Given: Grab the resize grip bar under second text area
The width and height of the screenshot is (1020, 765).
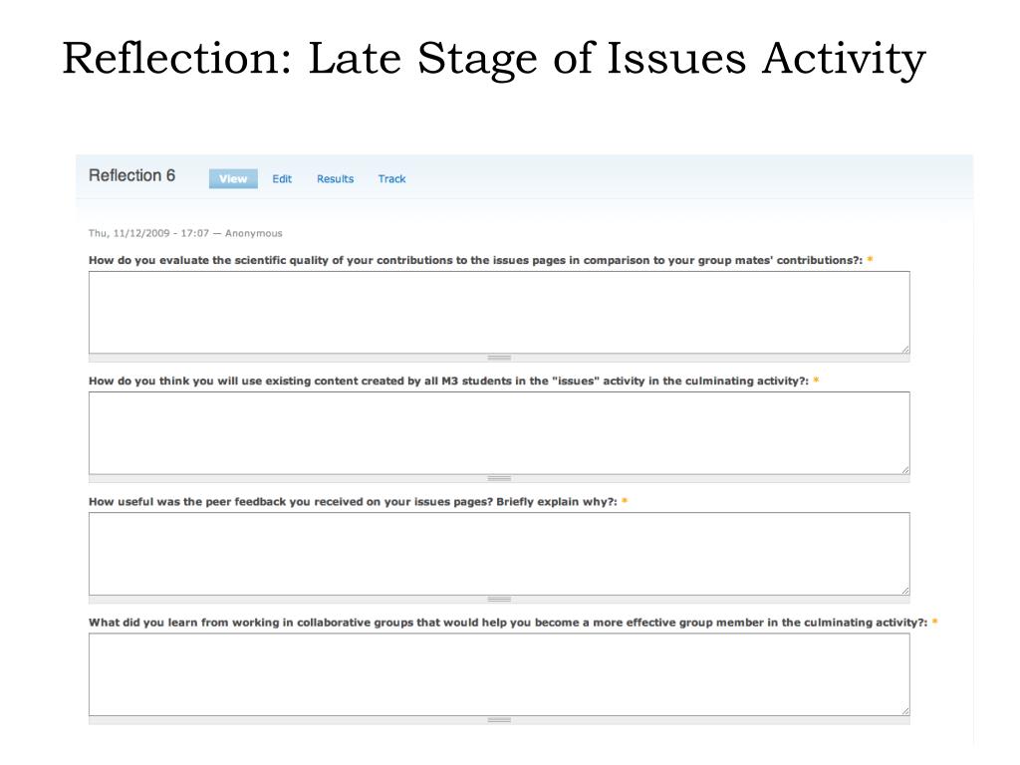Looking at the screenshot, I should coord(499,478).
